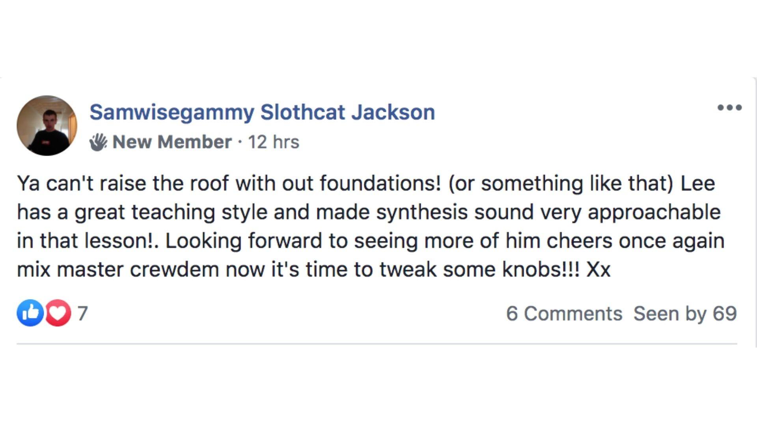Open the three-dot post options menu
The height and width of the screenshot is (425, 757).
pyautogui.click(x=729, y=107)
